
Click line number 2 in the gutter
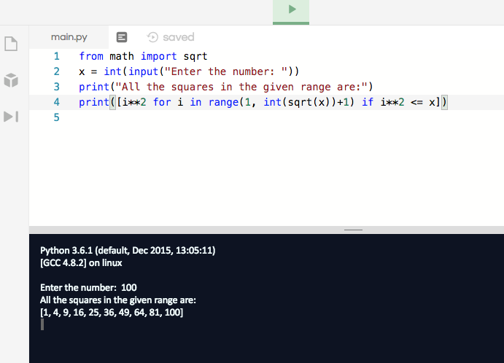pos(57,71)
